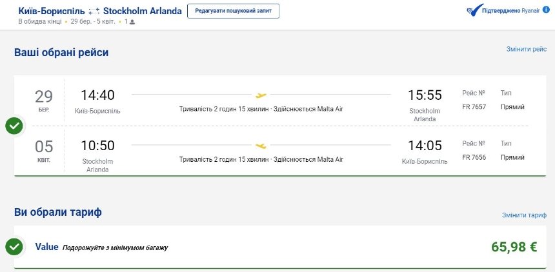Click the passenger count person icon

(132, 22)
